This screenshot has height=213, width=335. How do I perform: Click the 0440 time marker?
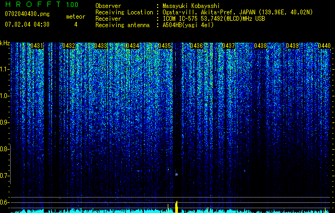point(324,46)
